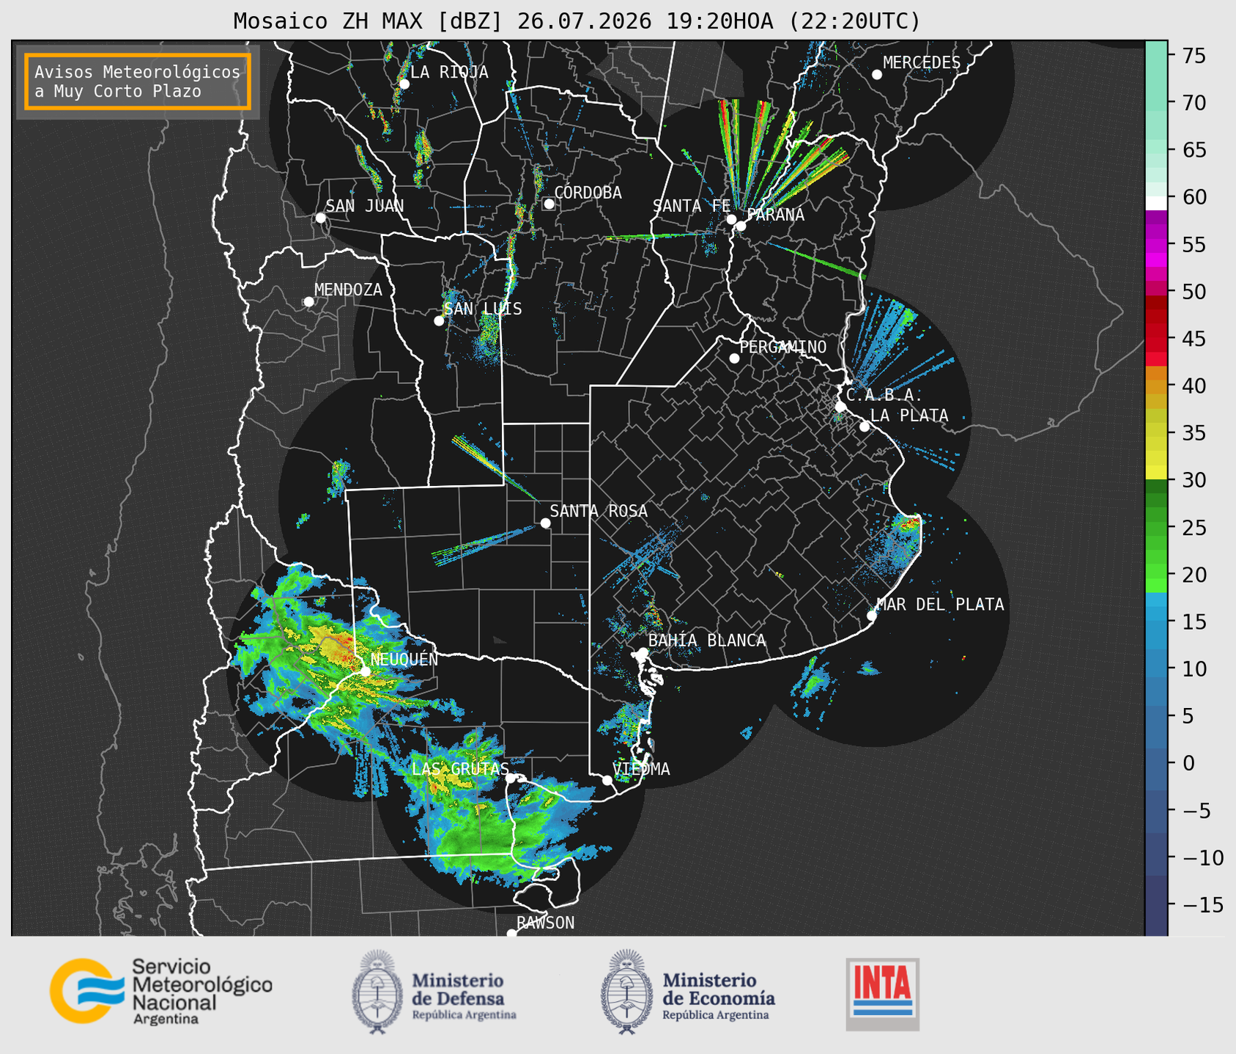1236x1054 pixels.
Task: Click the Santa Rosa city marker dot
Action: pos(545,523)
